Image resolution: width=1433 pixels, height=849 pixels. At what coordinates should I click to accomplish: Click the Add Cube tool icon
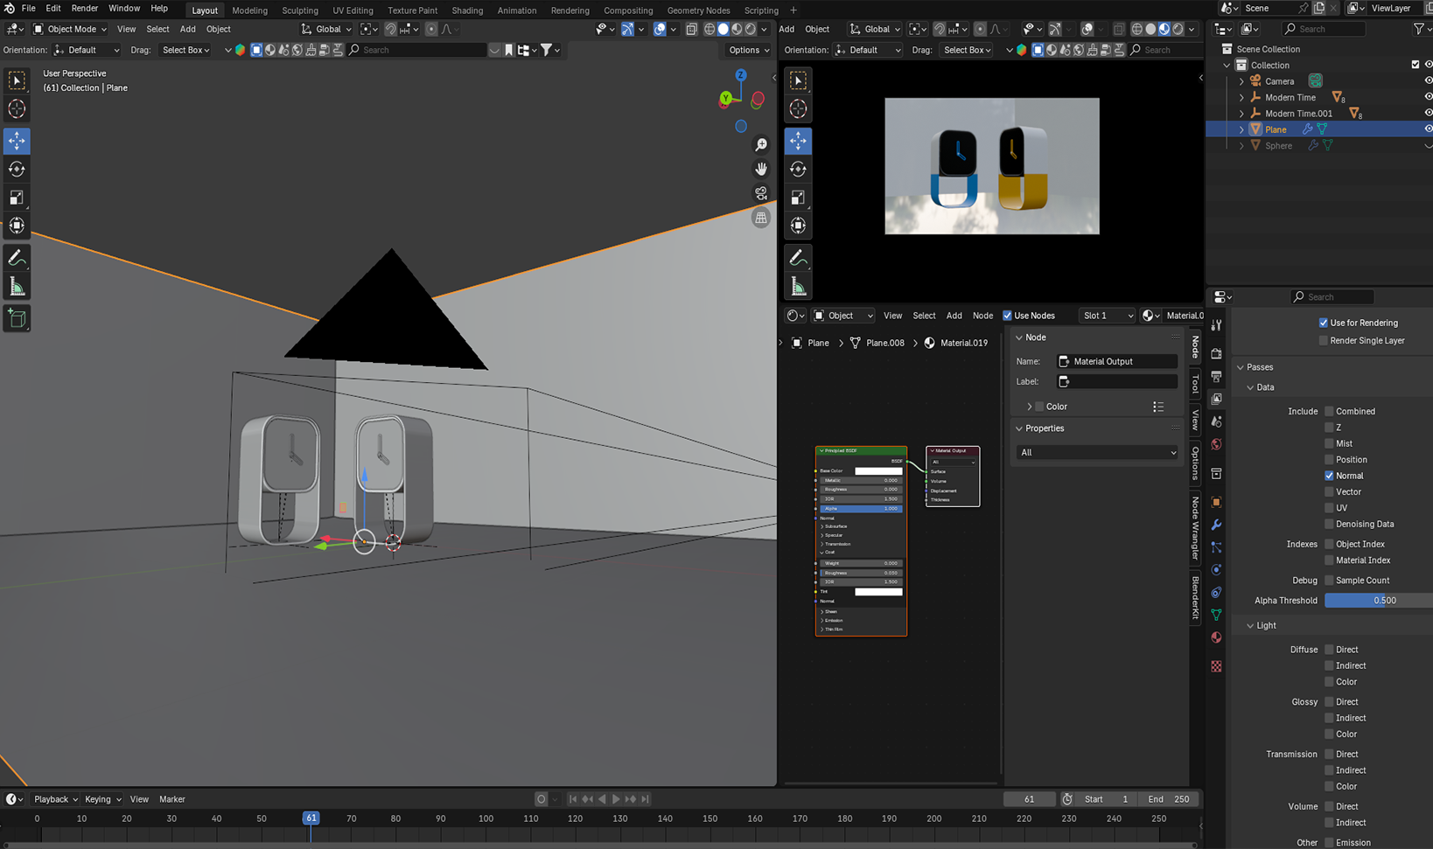coord(17,318)
